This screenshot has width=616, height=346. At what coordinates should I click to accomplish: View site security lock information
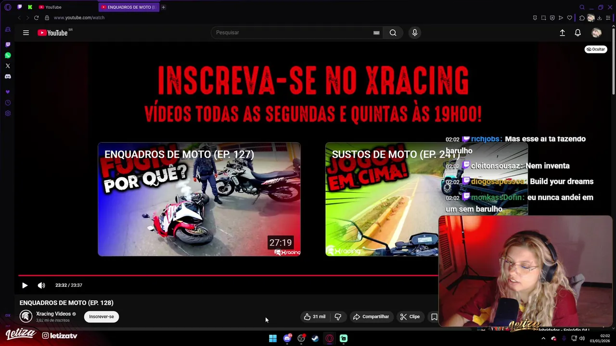(47, 18)
